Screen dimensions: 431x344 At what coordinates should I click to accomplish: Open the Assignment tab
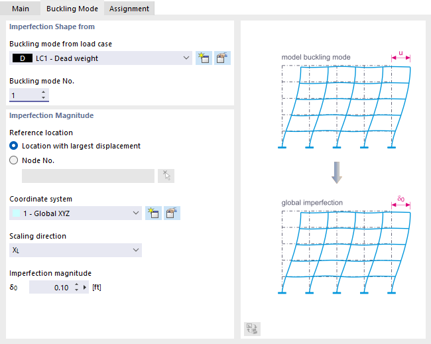129,9
